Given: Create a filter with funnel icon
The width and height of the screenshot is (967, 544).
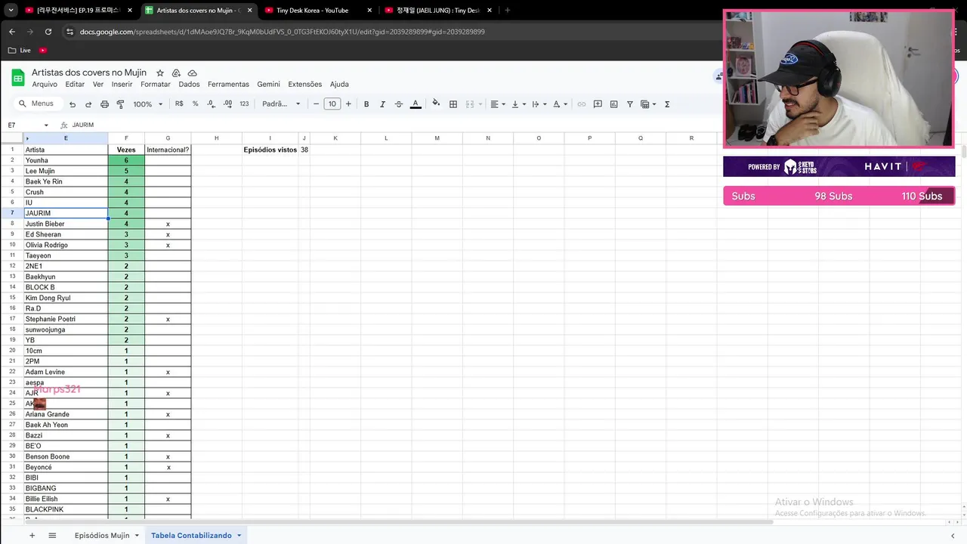Looking at the screenshot, I should [629, 104].
